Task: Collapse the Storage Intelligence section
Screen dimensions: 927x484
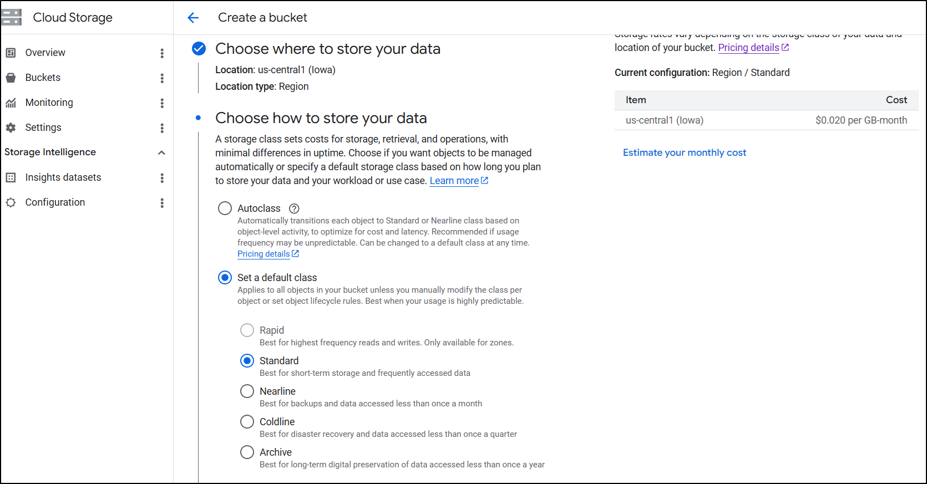Action: [x=161, y=152]
